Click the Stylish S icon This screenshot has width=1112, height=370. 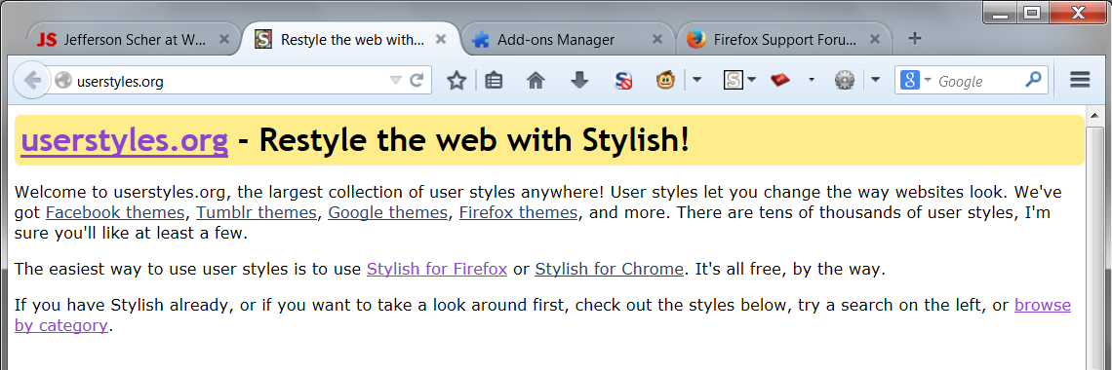pyautogui.click(x=733, y=81)
